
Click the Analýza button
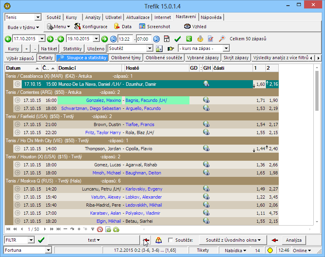coord(293,240)
